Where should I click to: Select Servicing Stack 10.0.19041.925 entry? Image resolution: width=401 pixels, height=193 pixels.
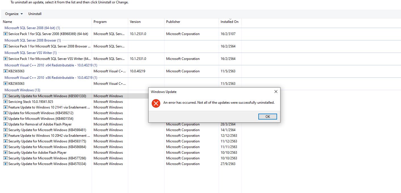[31, 102]
